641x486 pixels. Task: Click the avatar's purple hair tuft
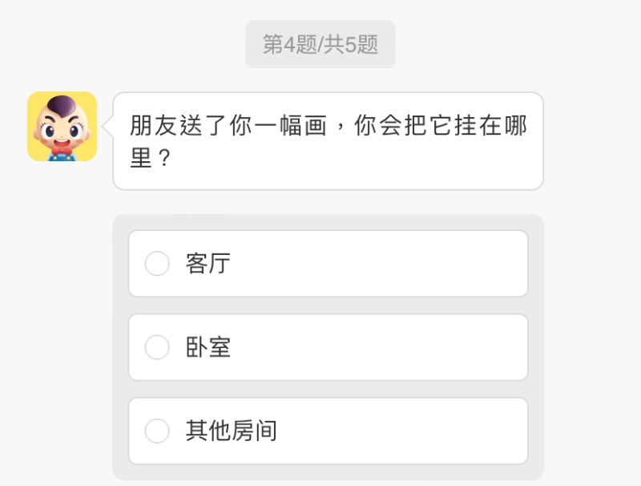[61, 104]
